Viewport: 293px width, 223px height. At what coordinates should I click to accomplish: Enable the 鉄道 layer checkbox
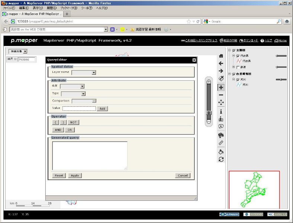(238, 67)
